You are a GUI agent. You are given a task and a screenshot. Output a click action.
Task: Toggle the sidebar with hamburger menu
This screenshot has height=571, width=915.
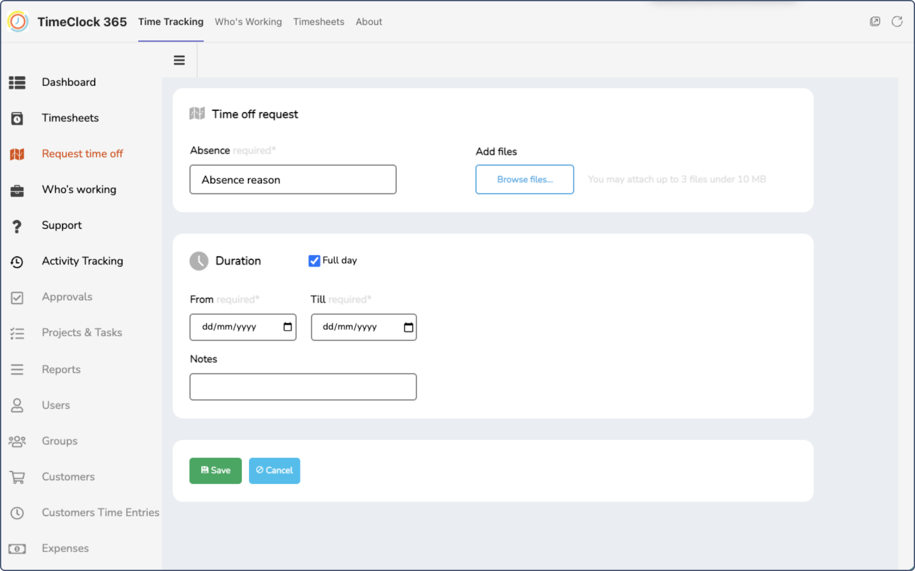click(179, 60)
